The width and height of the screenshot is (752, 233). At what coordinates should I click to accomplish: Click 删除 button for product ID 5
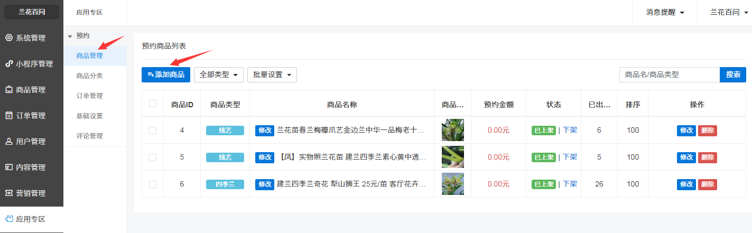coord(708,157)
